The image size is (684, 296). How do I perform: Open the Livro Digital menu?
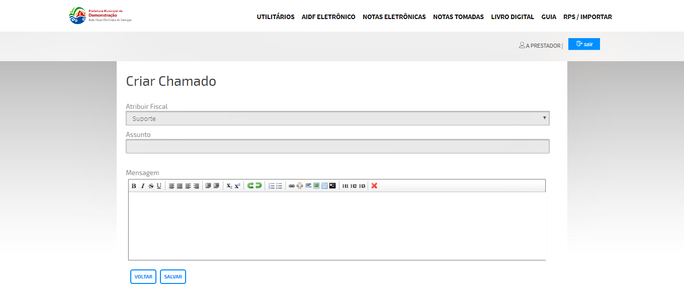pyautogui.click(x=512, y=17)
